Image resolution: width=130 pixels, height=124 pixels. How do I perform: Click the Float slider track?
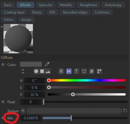click(x=85, y=102)
